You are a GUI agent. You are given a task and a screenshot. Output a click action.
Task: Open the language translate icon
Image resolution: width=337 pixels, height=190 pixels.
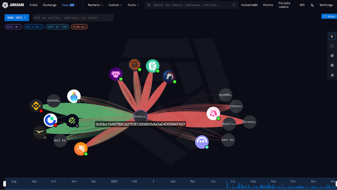pyautogui.click(x=312, y=5)
